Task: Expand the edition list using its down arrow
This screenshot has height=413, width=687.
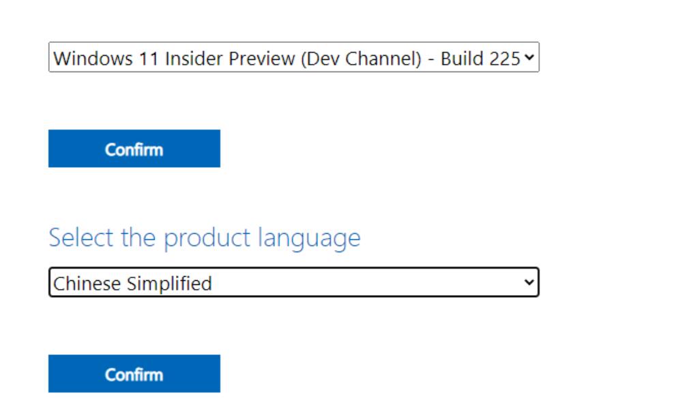Action: click(529, 57)
